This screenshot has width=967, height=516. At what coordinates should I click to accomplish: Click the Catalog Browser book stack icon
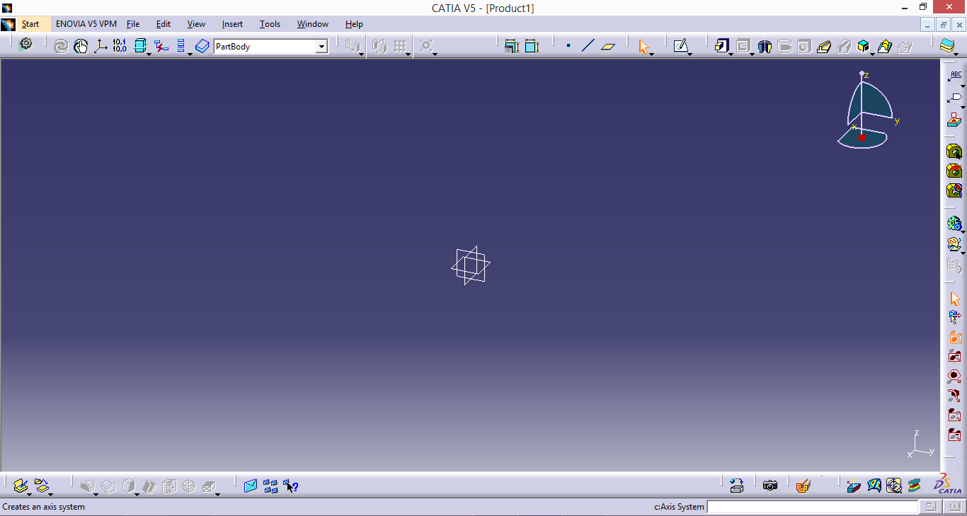(x=915, y=486)
